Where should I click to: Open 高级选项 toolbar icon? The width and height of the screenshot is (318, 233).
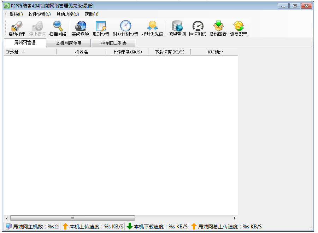pyautogui.click(x=80, y=26)
